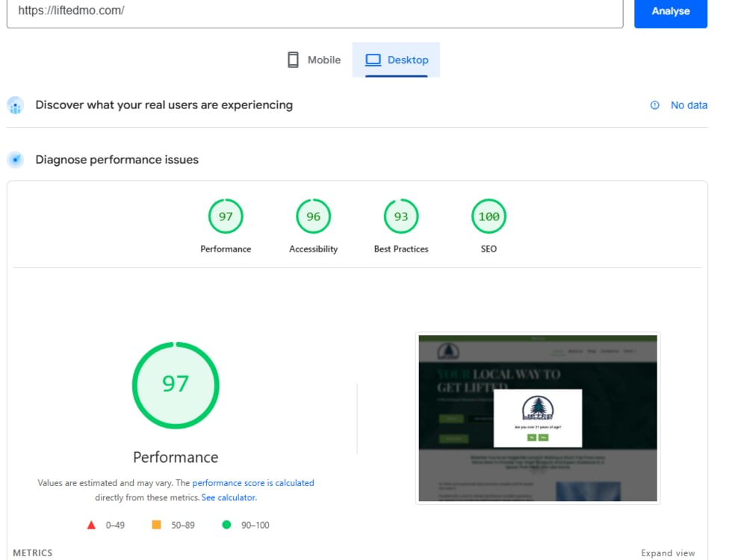Open the See calculator link
This screenshot has height=560, width=747.
(229, 497)
